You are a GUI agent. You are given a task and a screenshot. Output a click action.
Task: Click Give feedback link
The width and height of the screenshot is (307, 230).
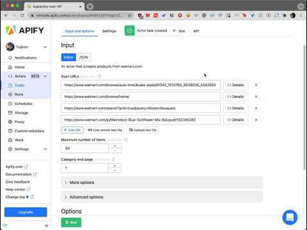[17, 181]
